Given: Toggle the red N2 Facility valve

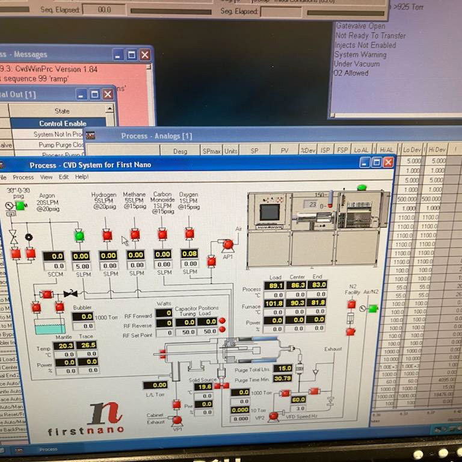Looking at the screenshot, I should pyautogui.click(x=351, y=304).
